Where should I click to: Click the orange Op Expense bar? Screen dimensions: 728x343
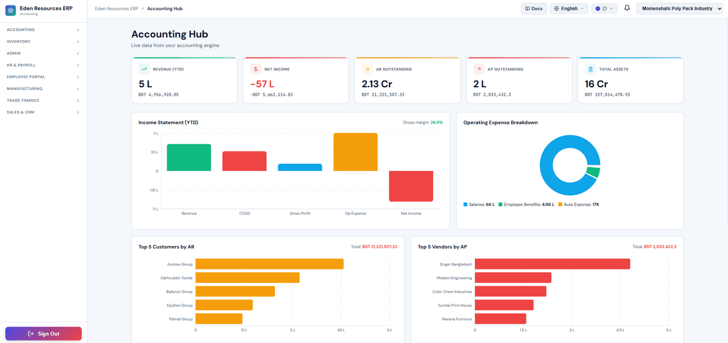click(356, 152)
